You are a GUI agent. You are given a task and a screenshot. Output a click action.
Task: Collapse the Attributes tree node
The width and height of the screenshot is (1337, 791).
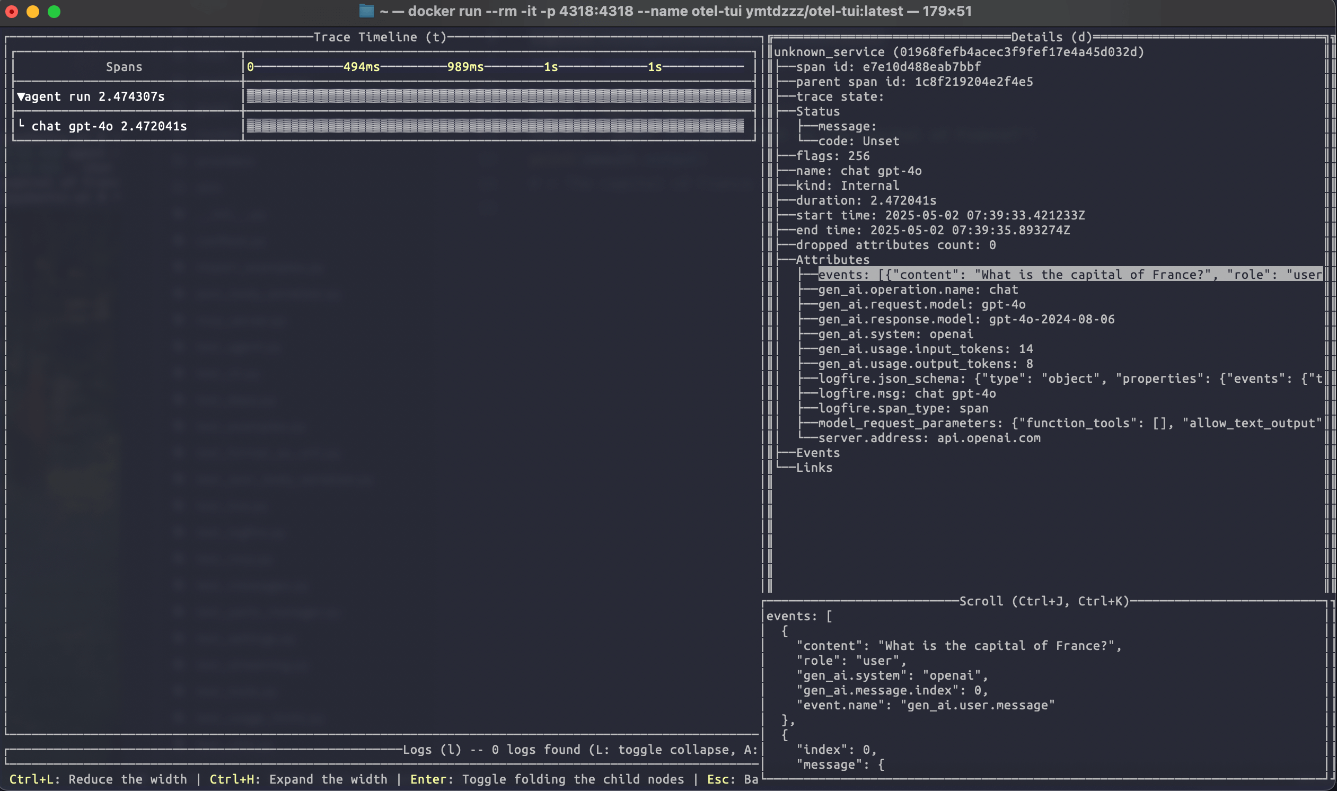(x=832, y=260)
